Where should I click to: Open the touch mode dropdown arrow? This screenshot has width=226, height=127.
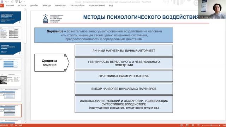22,2
